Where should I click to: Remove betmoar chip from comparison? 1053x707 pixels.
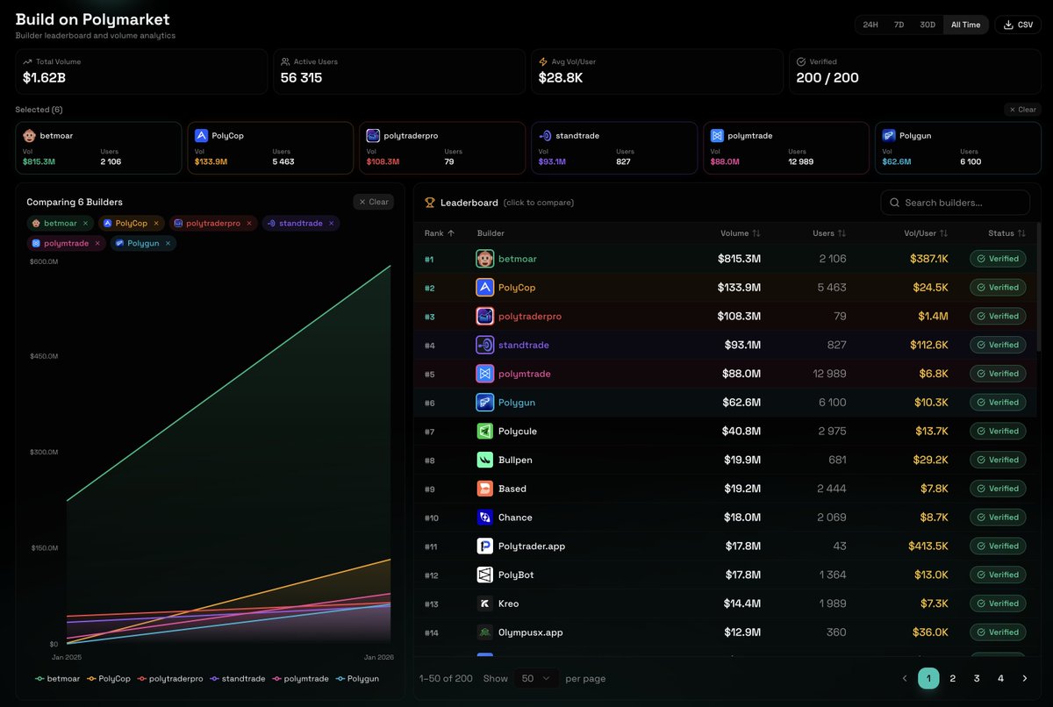85,224
